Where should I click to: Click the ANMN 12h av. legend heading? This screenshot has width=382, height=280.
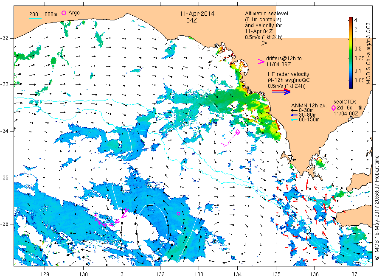coord(309,106)
